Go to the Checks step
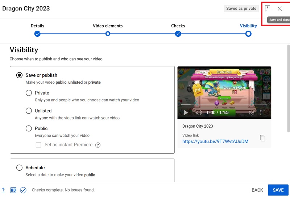 tap(178, 26)
